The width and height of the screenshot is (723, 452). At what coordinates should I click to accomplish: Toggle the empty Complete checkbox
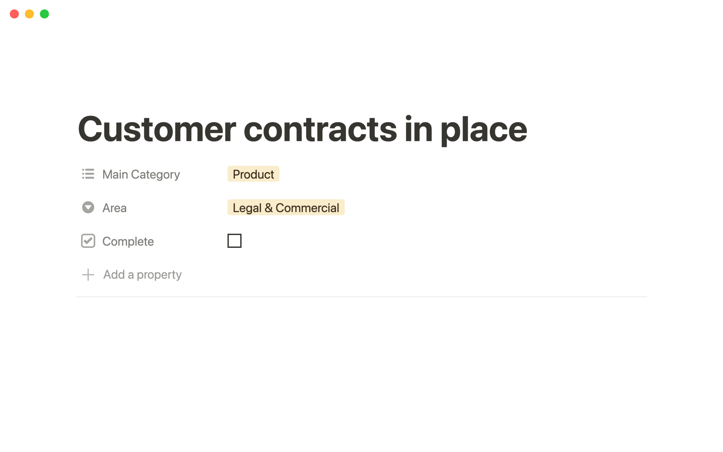pyautogui.click(x=234, y=241)
